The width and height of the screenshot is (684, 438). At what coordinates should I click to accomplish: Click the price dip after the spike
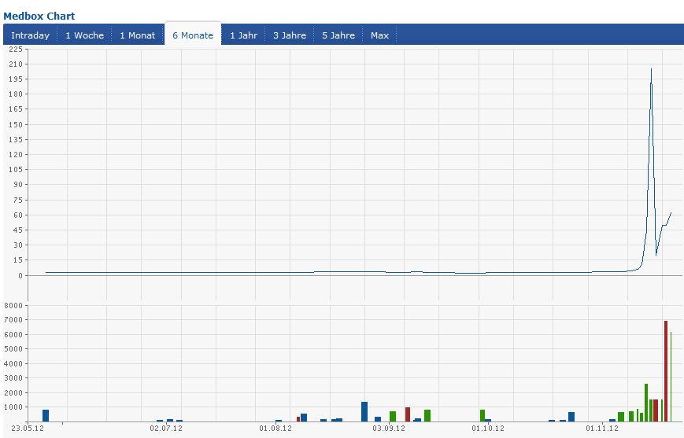click(656, 255)
